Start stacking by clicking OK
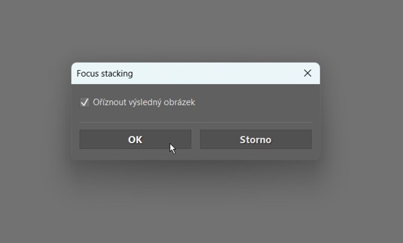Screen dimensions: 403x243 (x=135, y=139)
